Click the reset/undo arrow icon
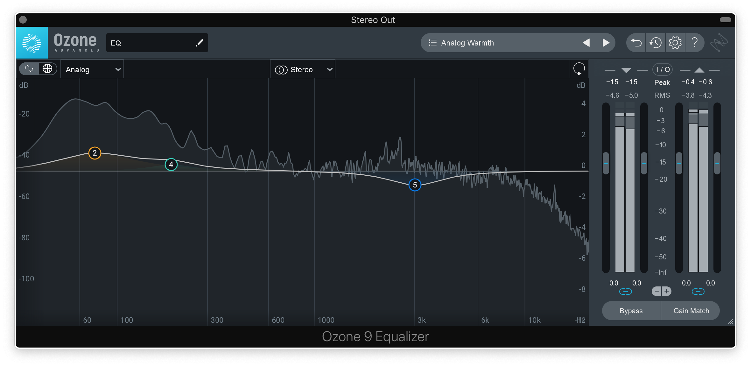The image size is (751, 366). pos(637,43)
